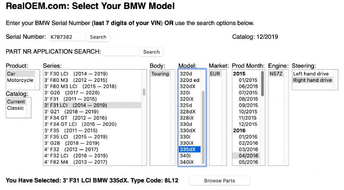Choose Touring in the Body list

[x=160, y=74]
